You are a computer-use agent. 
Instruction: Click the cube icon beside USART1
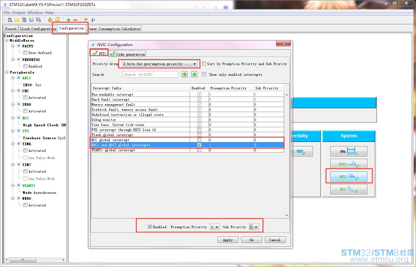19,185
